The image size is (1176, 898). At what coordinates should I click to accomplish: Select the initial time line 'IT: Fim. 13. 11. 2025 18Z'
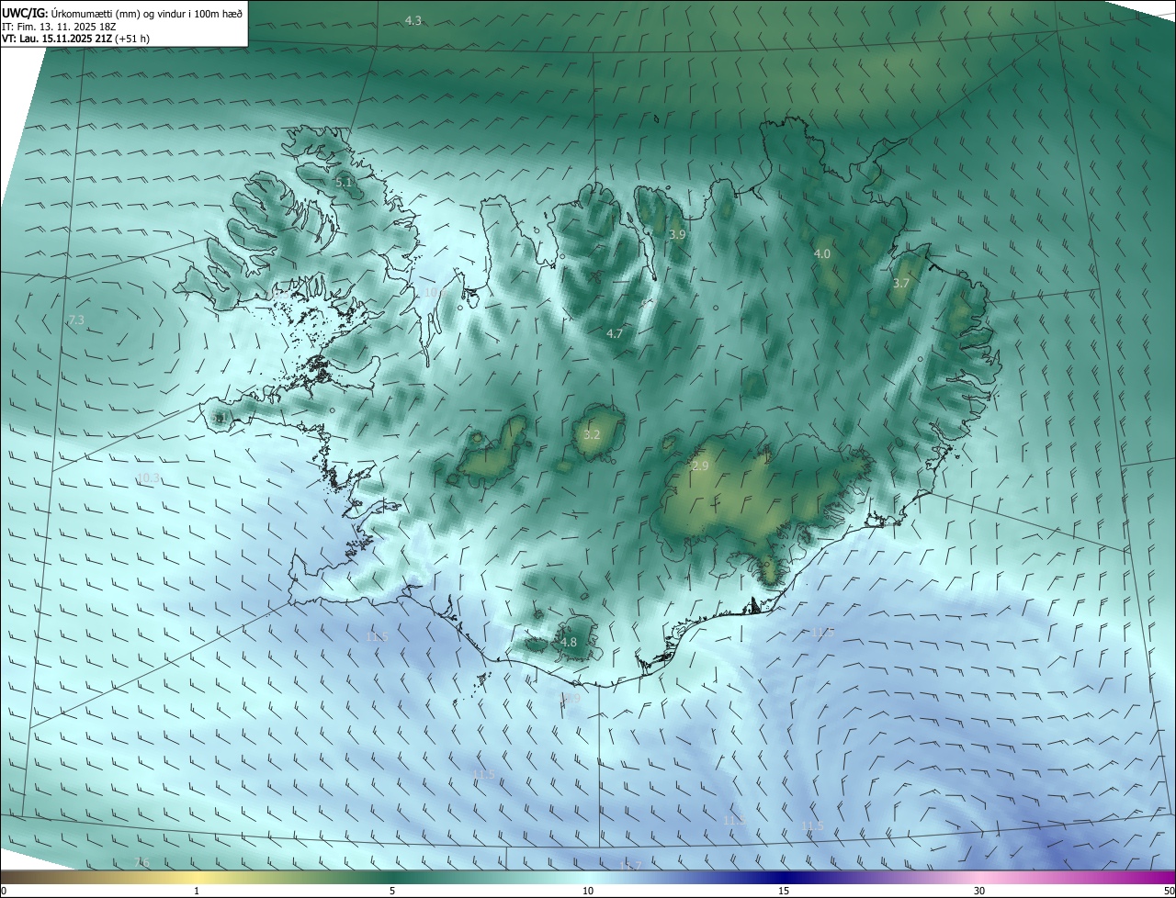pos(59,27)
